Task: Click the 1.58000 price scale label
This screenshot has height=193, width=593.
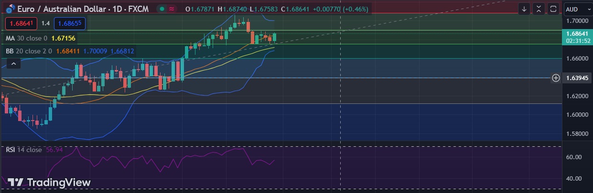Action: (x=577, y=133)
